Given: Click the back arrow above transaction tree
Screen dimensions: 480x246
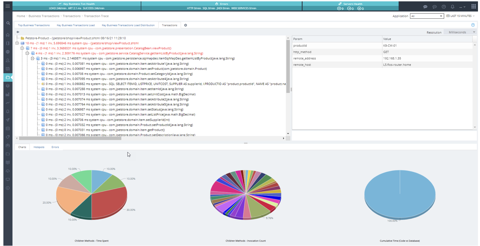Looking at the screenshot, I should (x=18, y=32).
